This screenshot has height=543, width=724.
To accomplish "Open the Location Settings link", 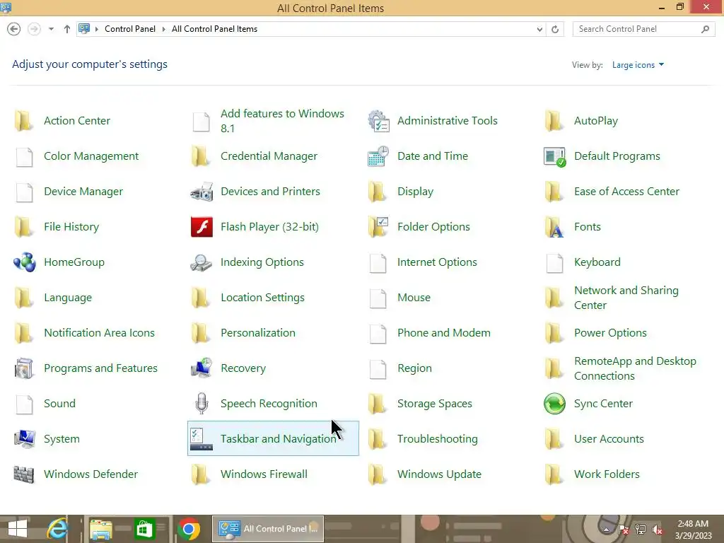I will [x=262, y=298].
